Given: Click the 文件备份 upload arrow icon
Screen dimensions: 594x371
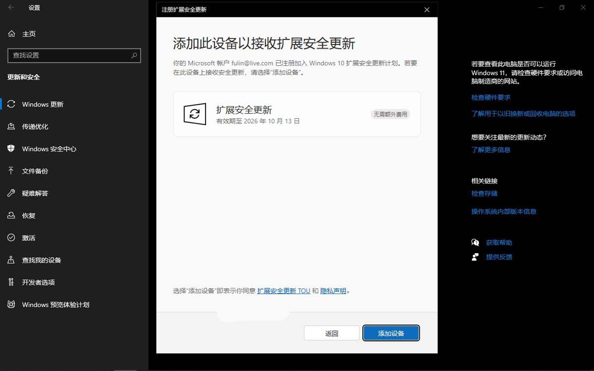Looking at the screenshot, I should (11, 171).
